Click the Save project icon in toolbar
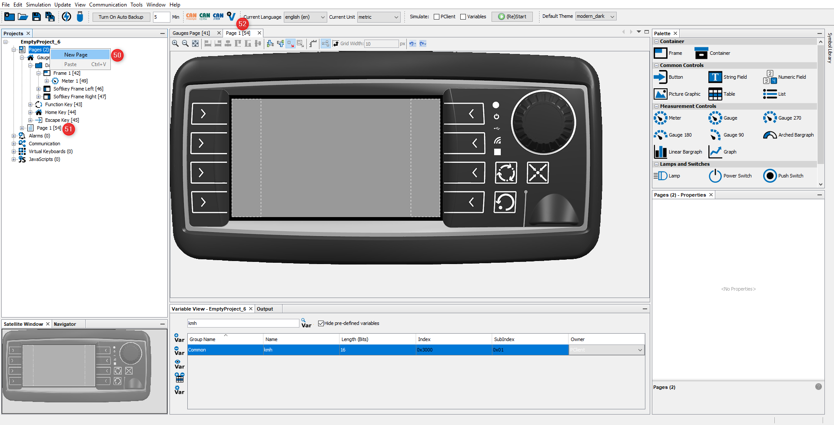Image resolution: width=834 pixels, height=425 pixels. pos(37,17)
